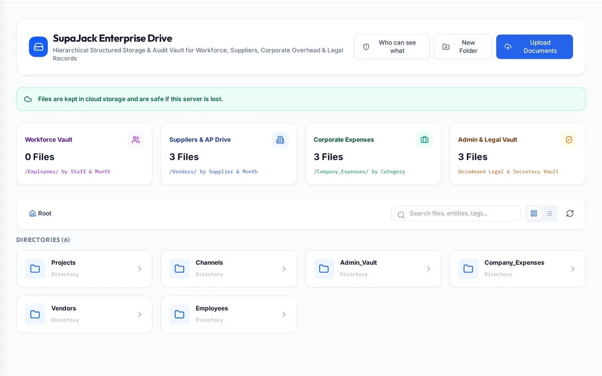
Task: Click the magnifier icon in the search box
Action: click(x=401, y=215)
